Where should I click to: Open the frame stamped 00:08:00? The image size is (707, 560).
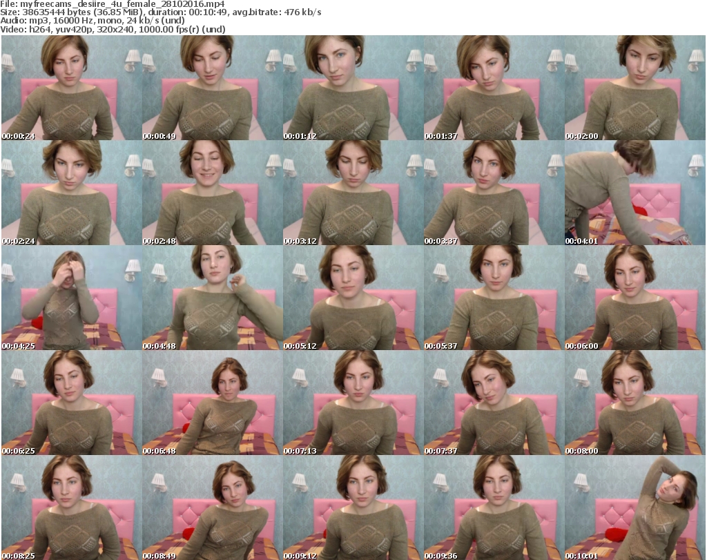pos(635,402)
